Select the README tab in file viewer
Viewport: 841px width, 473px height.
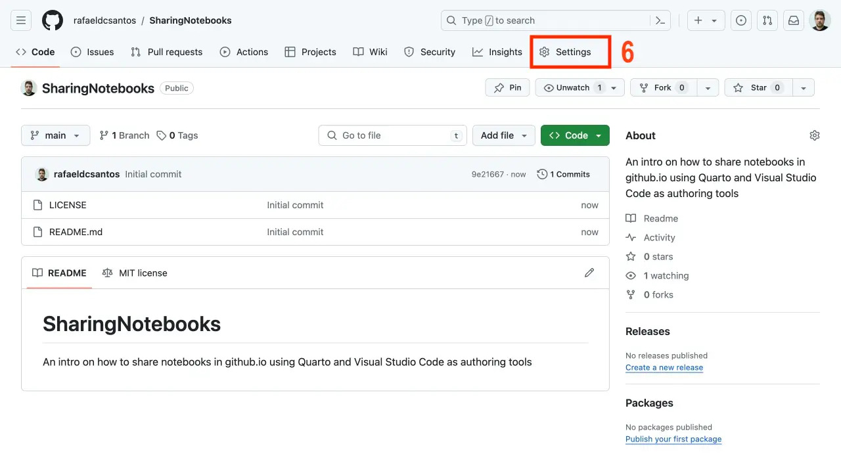tap(60, 273)
